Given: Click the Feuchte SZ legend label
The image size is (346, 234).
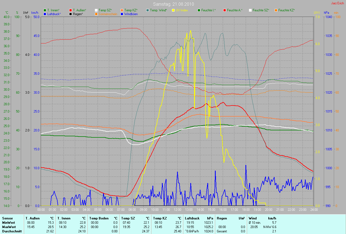Looking at the screenshot, I should pos(261,10).
